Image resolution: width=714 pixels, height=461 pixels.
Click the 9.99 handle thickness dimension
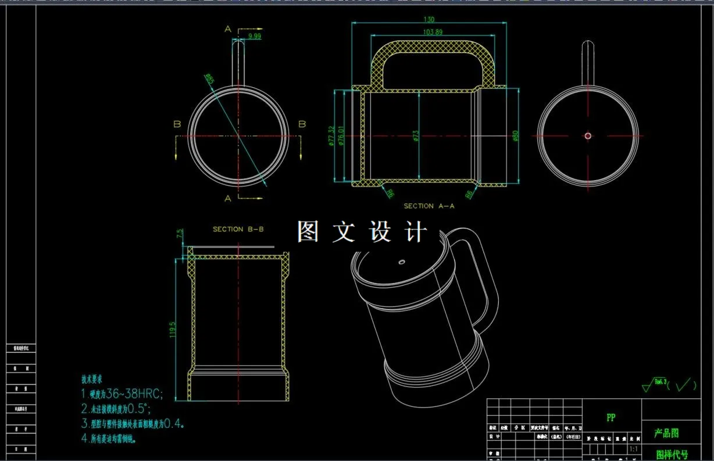click(x=255, y=36)
